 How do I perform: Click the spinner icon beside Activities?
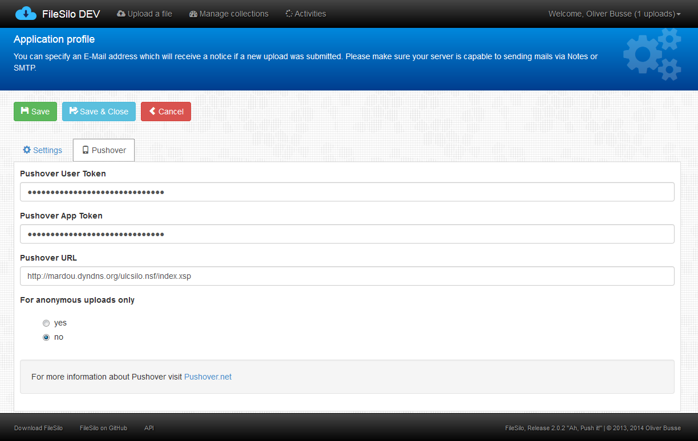click(x=289, y=14)
